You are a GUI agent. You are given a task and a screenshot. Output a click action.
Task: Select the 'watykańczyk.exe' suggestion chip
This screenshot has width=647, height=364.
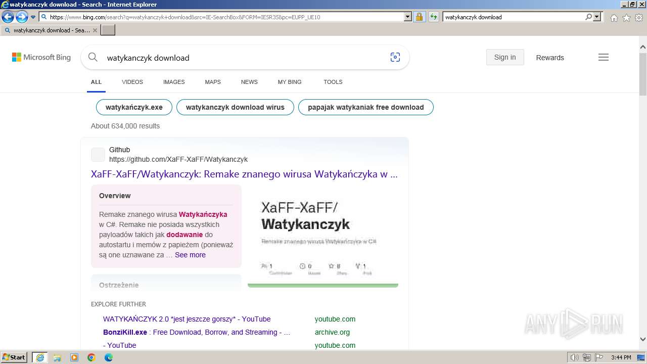point(134,107)
